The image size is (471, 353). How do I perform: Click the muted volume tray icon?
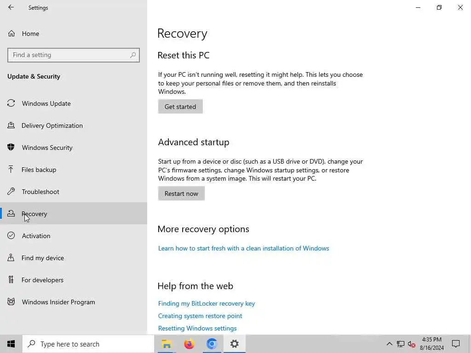pyautogui.click(x=412, y=344)
